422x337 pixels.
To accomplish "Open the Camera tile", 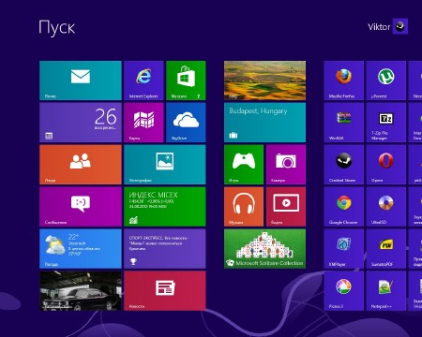I will (286, 165).
